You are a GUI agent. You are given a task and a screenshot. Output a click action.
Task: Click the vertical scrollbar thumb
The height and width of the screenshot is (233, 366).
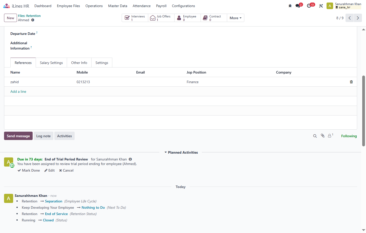[364, 111]
